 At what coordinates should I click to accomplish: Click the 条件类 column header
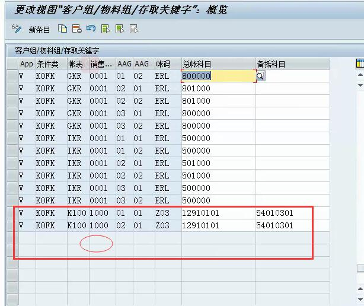point(50,63)
